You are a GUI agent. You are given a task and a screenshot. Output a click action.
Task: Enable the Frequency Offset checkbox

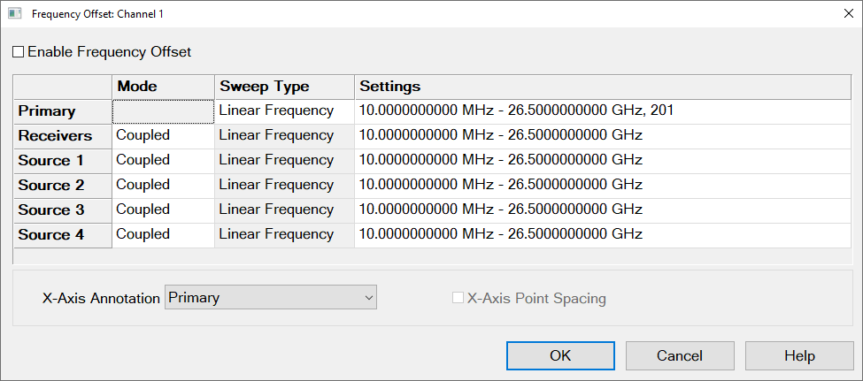click(19, 52)
